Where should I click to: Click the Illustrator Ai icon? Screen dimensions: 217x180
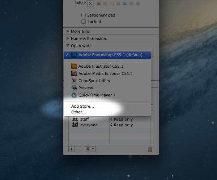[x=74, y=66]
